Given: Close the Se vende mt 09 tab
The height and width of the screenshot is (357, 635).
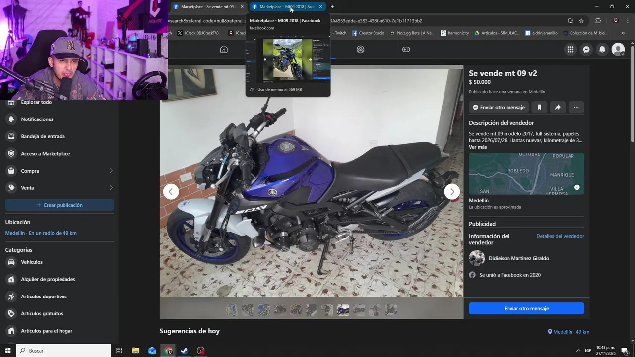Looking at the screenshot, I should click(242, 7).
